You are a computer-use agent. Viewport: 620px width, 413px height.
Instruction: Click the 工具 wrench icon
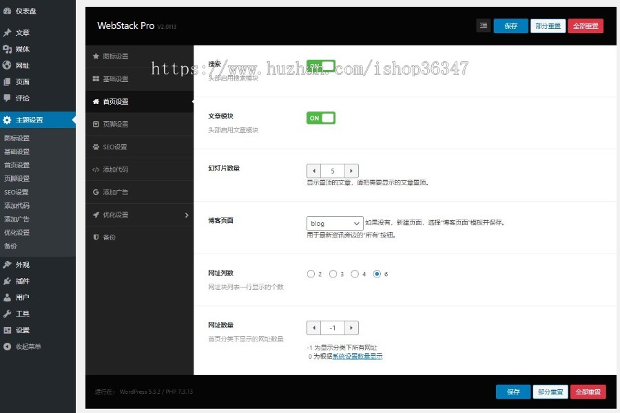[x=7, y=314]
